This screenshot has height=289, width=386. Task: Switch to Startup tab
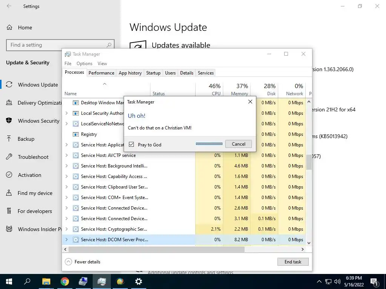tap(153, 73)
